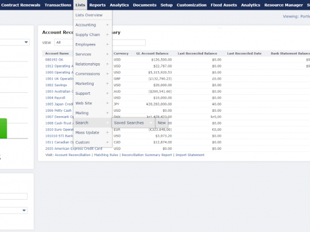310x232 pixels.
Task: Open 2035 American Express Credit Card
Action: pos(74,149)
